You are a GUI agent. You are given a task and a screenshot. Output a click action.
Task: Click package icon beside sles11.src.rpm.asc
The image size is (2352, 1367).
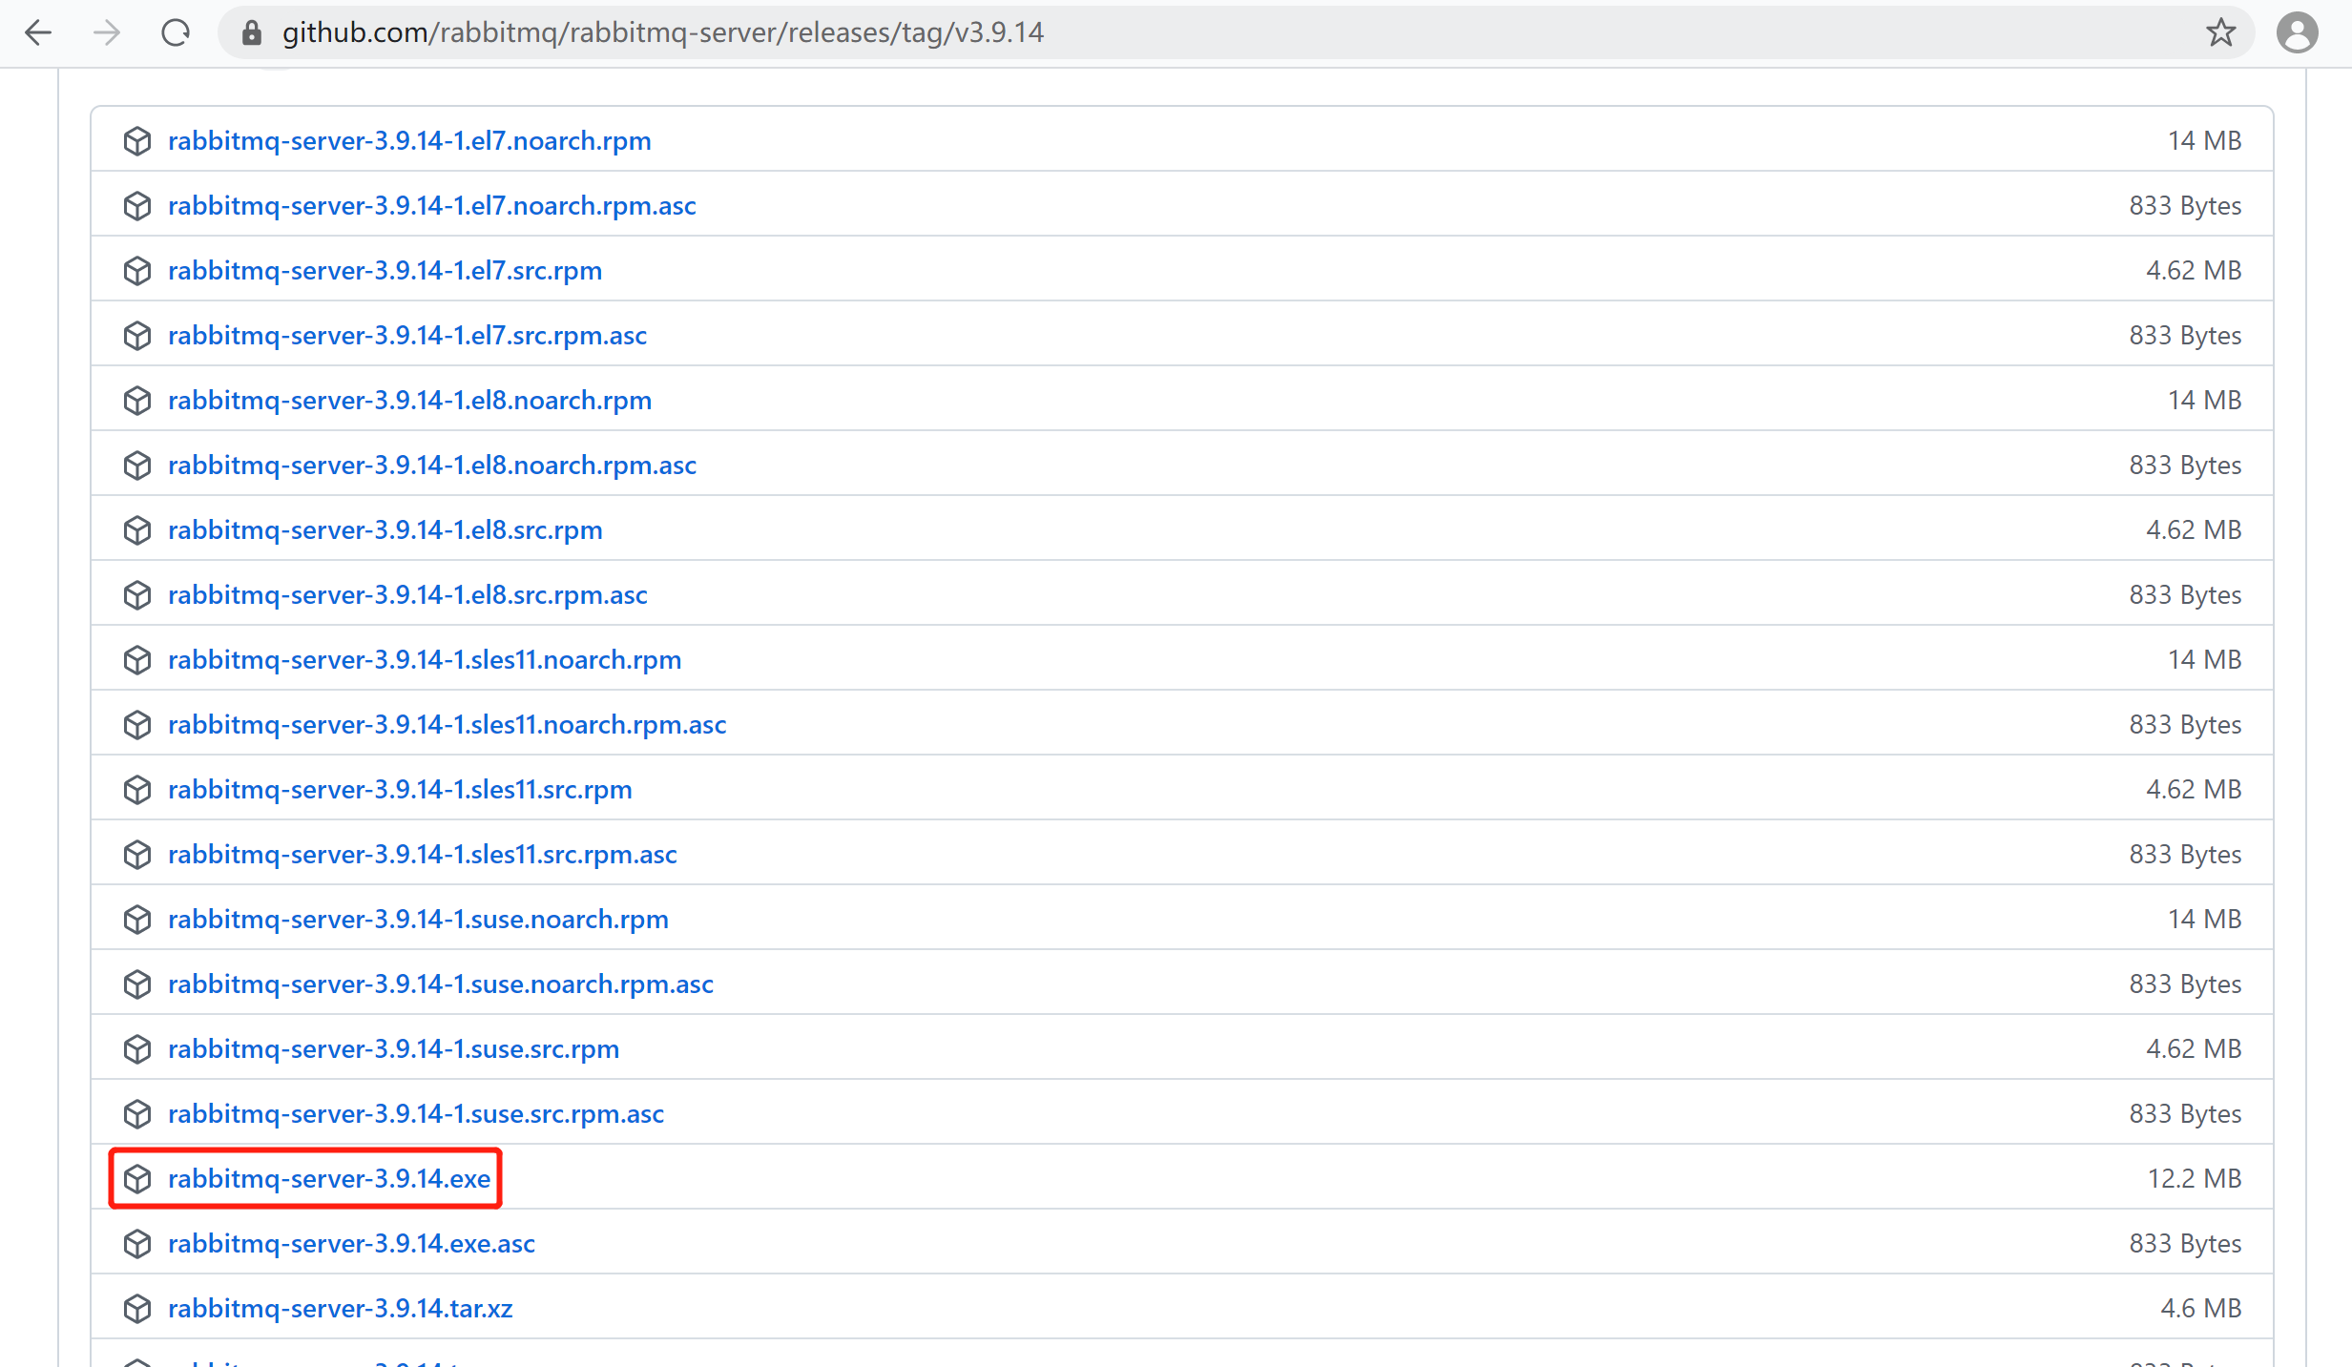[x=137, y=855]
